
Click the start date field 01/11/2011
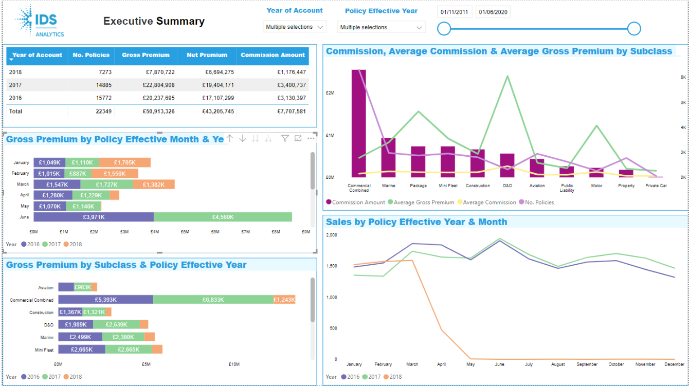tap(455, 12)
